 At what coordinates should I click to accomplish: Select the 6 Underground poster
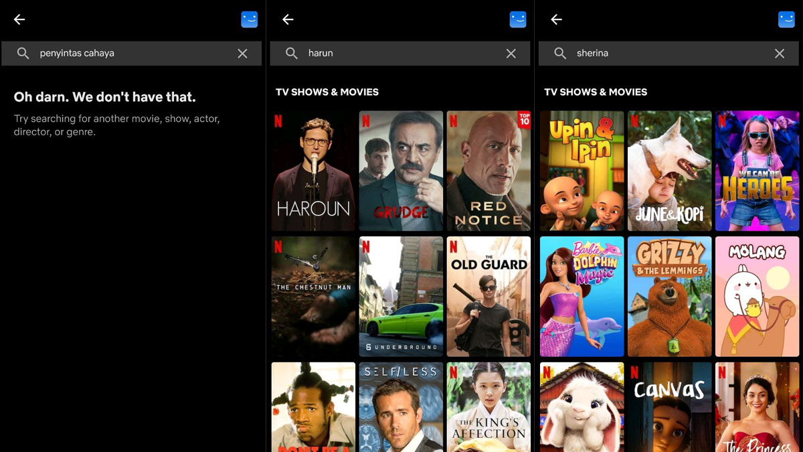401,297
